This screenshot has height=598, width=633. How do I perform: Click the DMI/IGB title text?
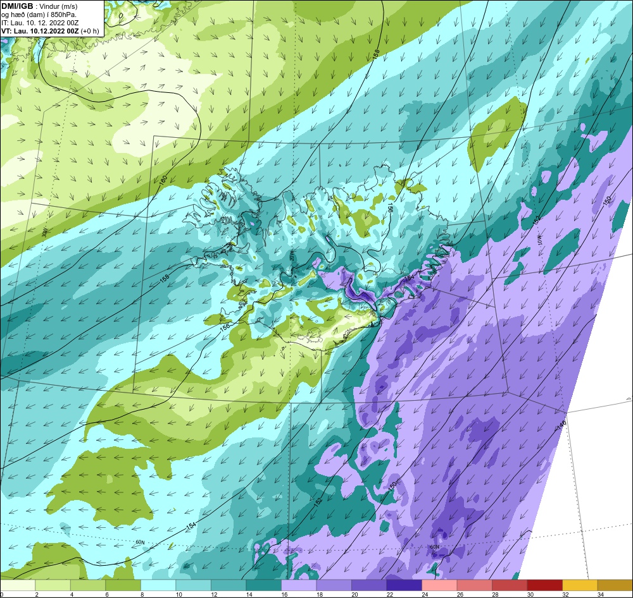pyautogui.click(x=17, y=6)
